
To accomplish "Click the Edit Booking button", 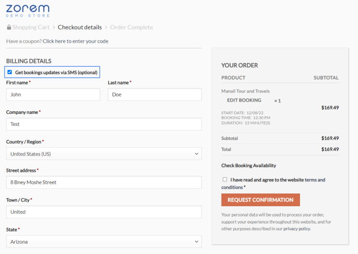I will [244, 101].
